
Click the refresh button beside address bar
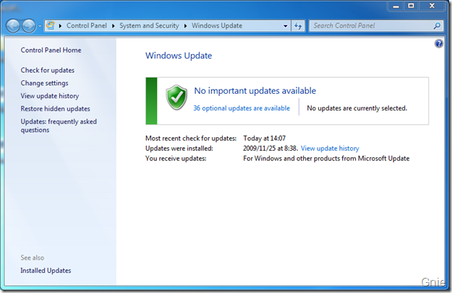[298, 26]
